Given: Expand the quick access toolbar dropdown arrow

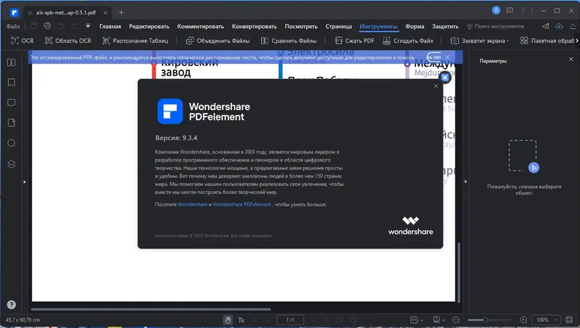Looking at the screenshot, I should (x=88, y=26).
